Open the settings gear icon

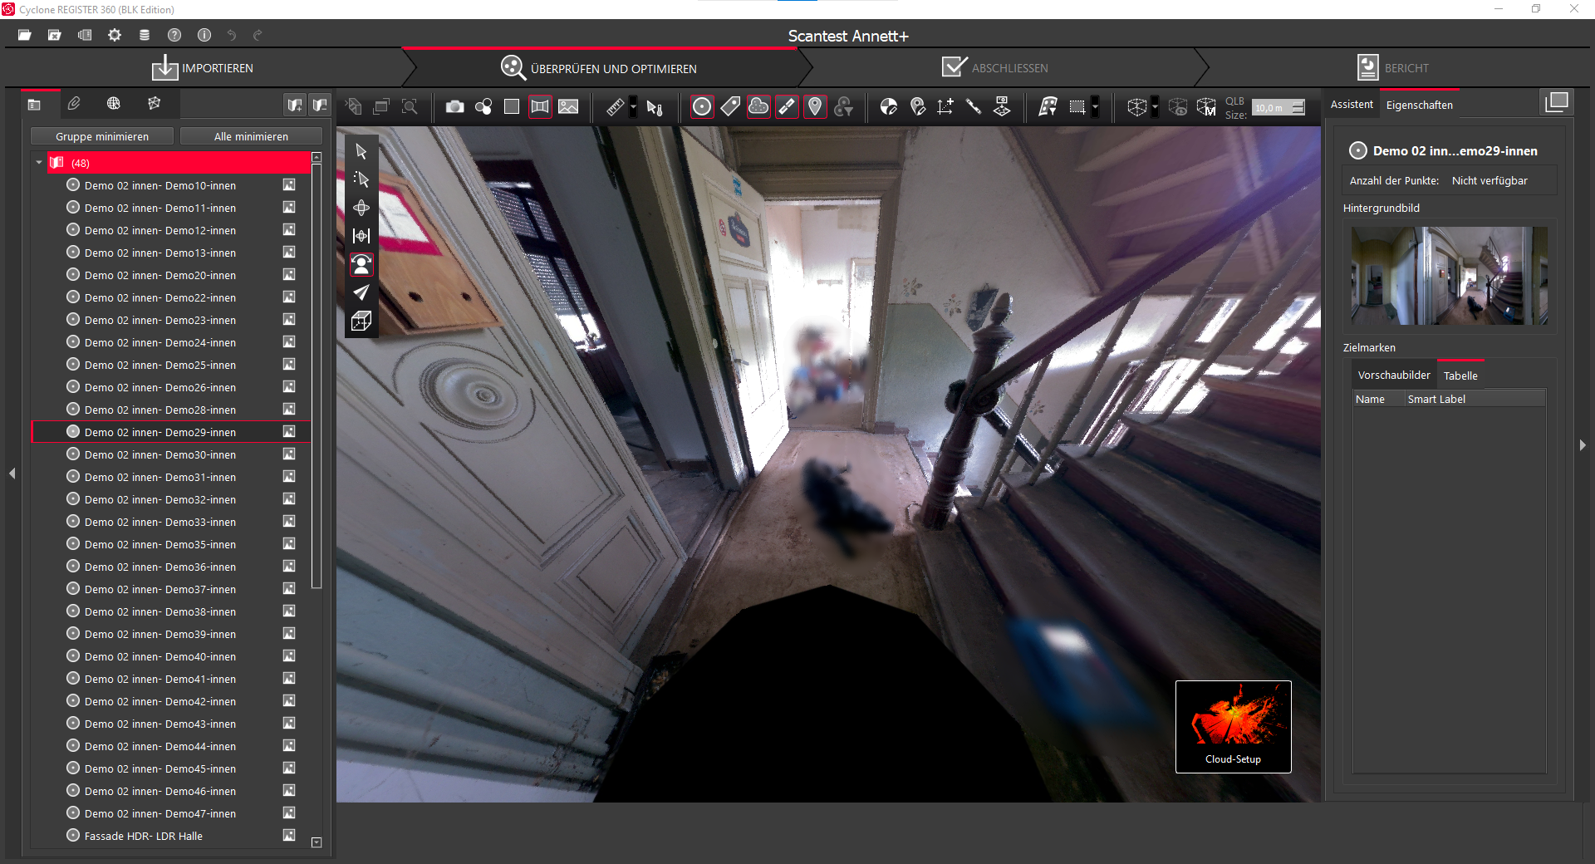[115, 35]
